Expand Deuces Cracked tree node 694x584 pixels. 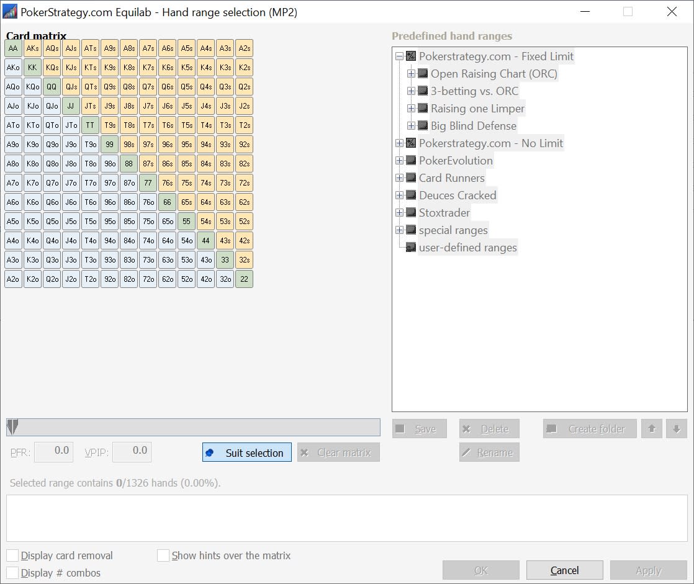[399, 195]
